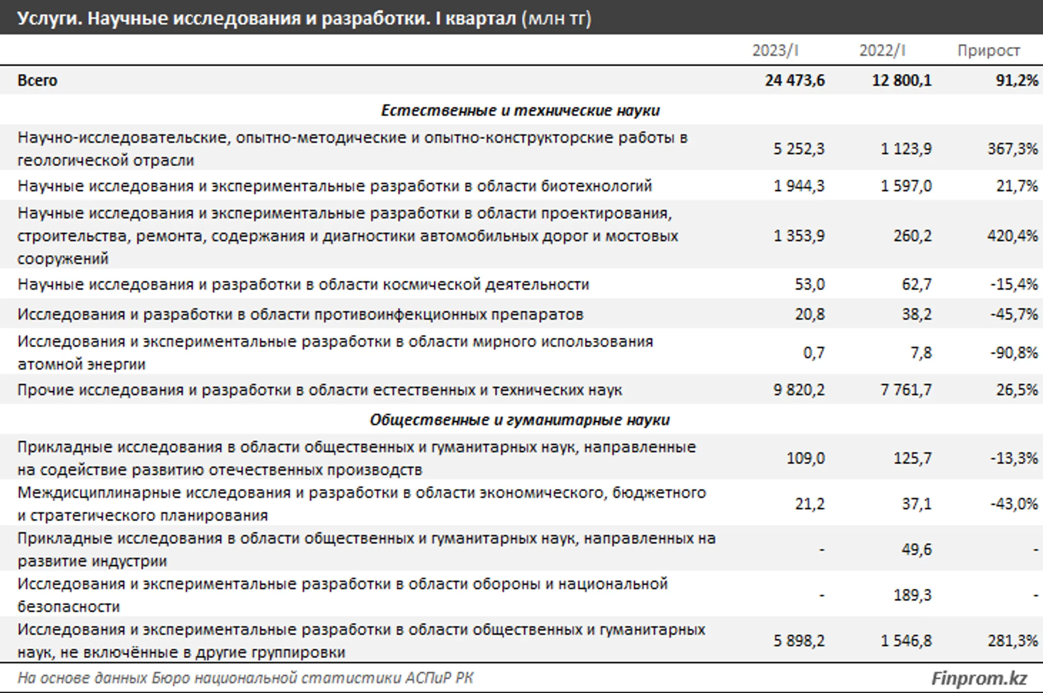Click the domestic production applied research label
The height and width of the screenshot is (693, 1043).
tap(357, 458)
